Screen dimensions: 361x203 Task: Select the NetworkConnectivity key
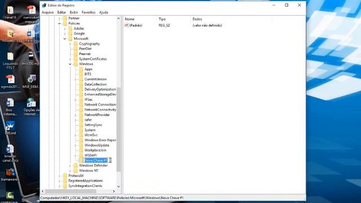pyautogui.click(x=100, y=109)
